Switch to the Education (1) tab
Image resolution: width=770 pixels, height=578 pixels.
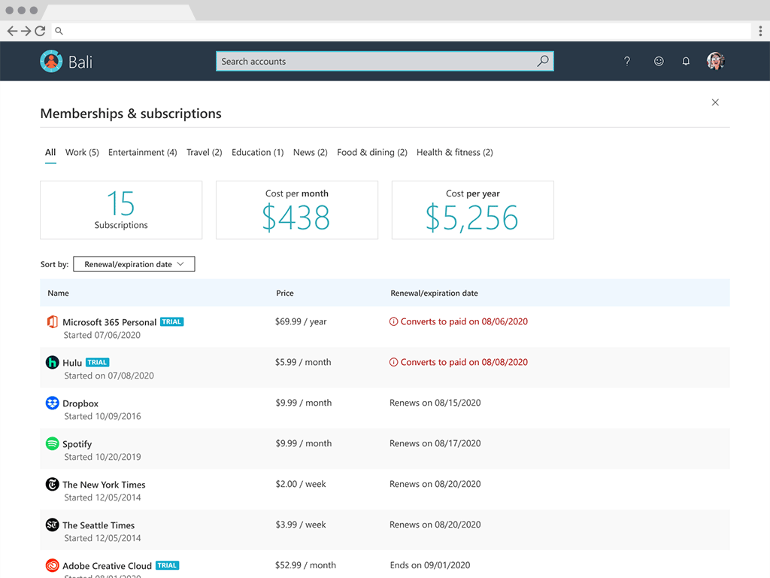(x=258, y=152)
